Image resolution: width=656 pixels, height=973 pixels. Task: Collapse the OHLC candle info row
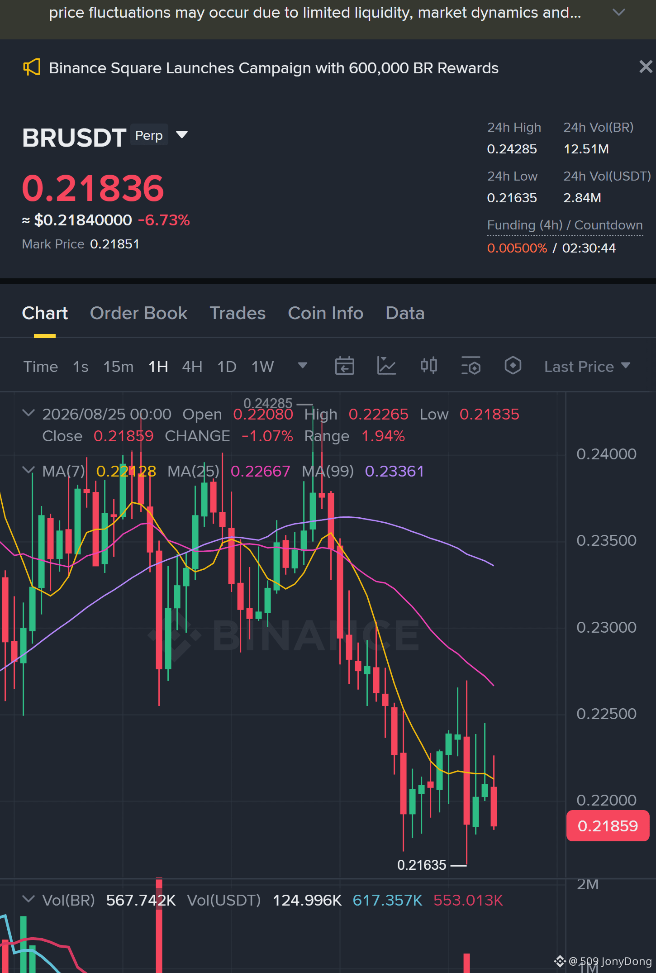point(29,413)
